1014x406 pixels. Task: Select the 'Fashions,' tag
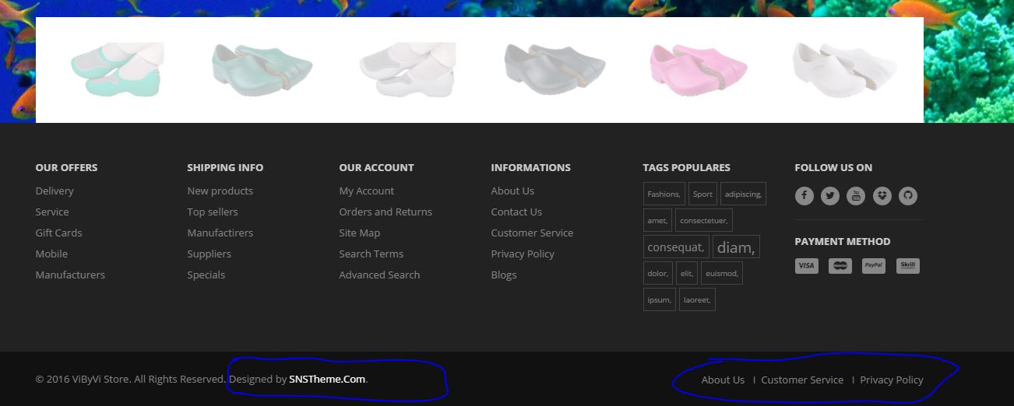coord(664,194)
